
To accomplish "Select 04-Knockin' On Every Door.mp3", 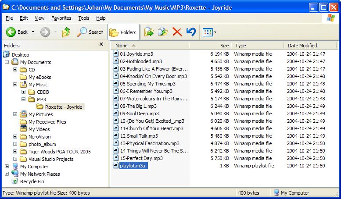I will coord(153,76).
